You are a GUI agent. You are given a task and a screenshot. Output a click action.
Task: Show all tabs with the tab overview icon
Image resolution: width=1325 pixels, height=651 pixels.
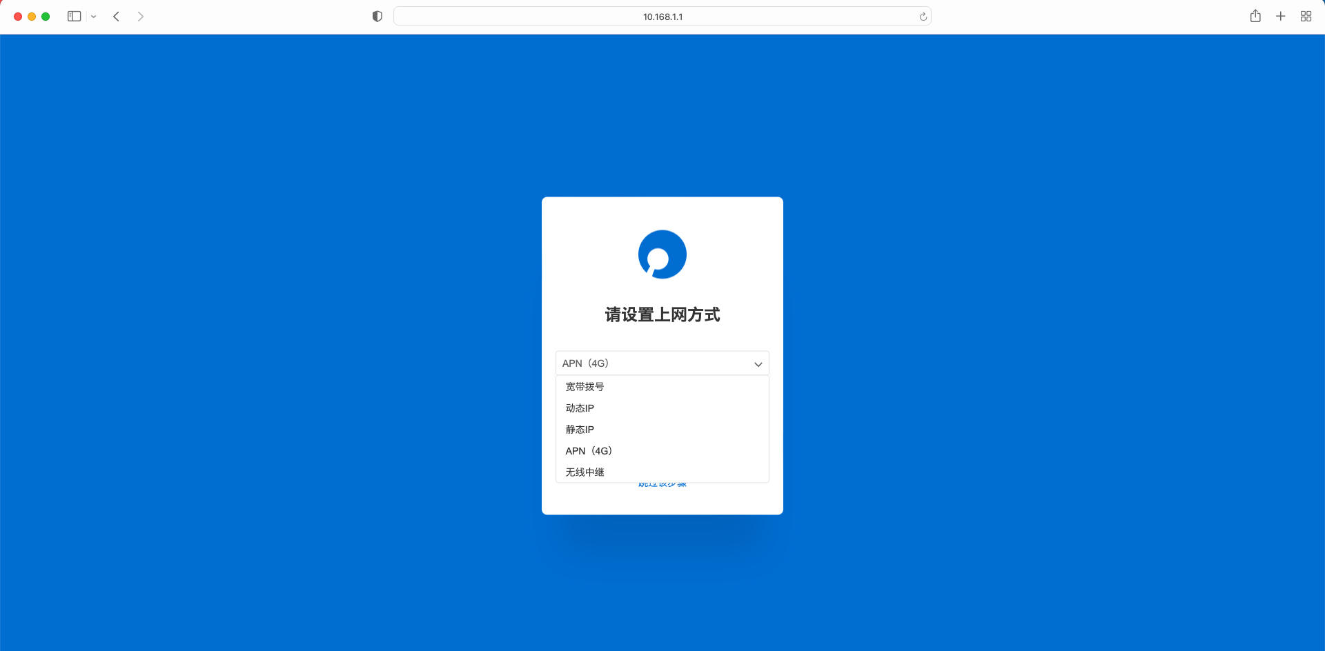tap(1306, 16)
